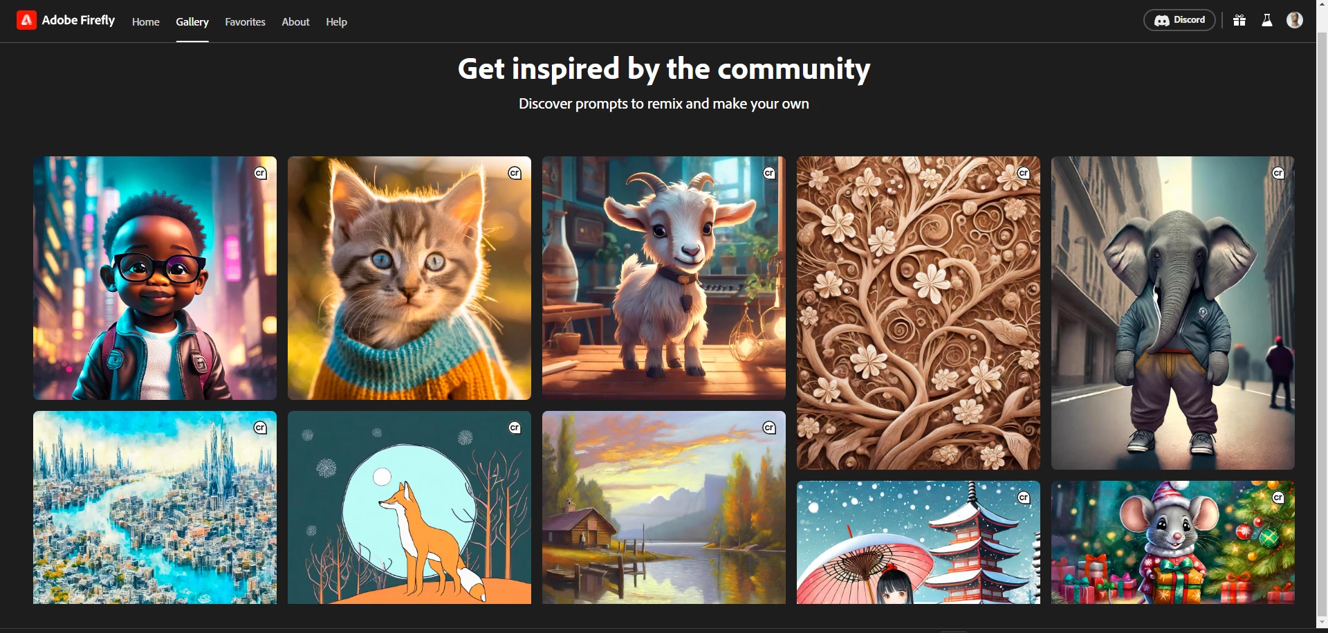
Task: Open the Japanese pagoda snow thumbnail
Action: tap(919, 542)
